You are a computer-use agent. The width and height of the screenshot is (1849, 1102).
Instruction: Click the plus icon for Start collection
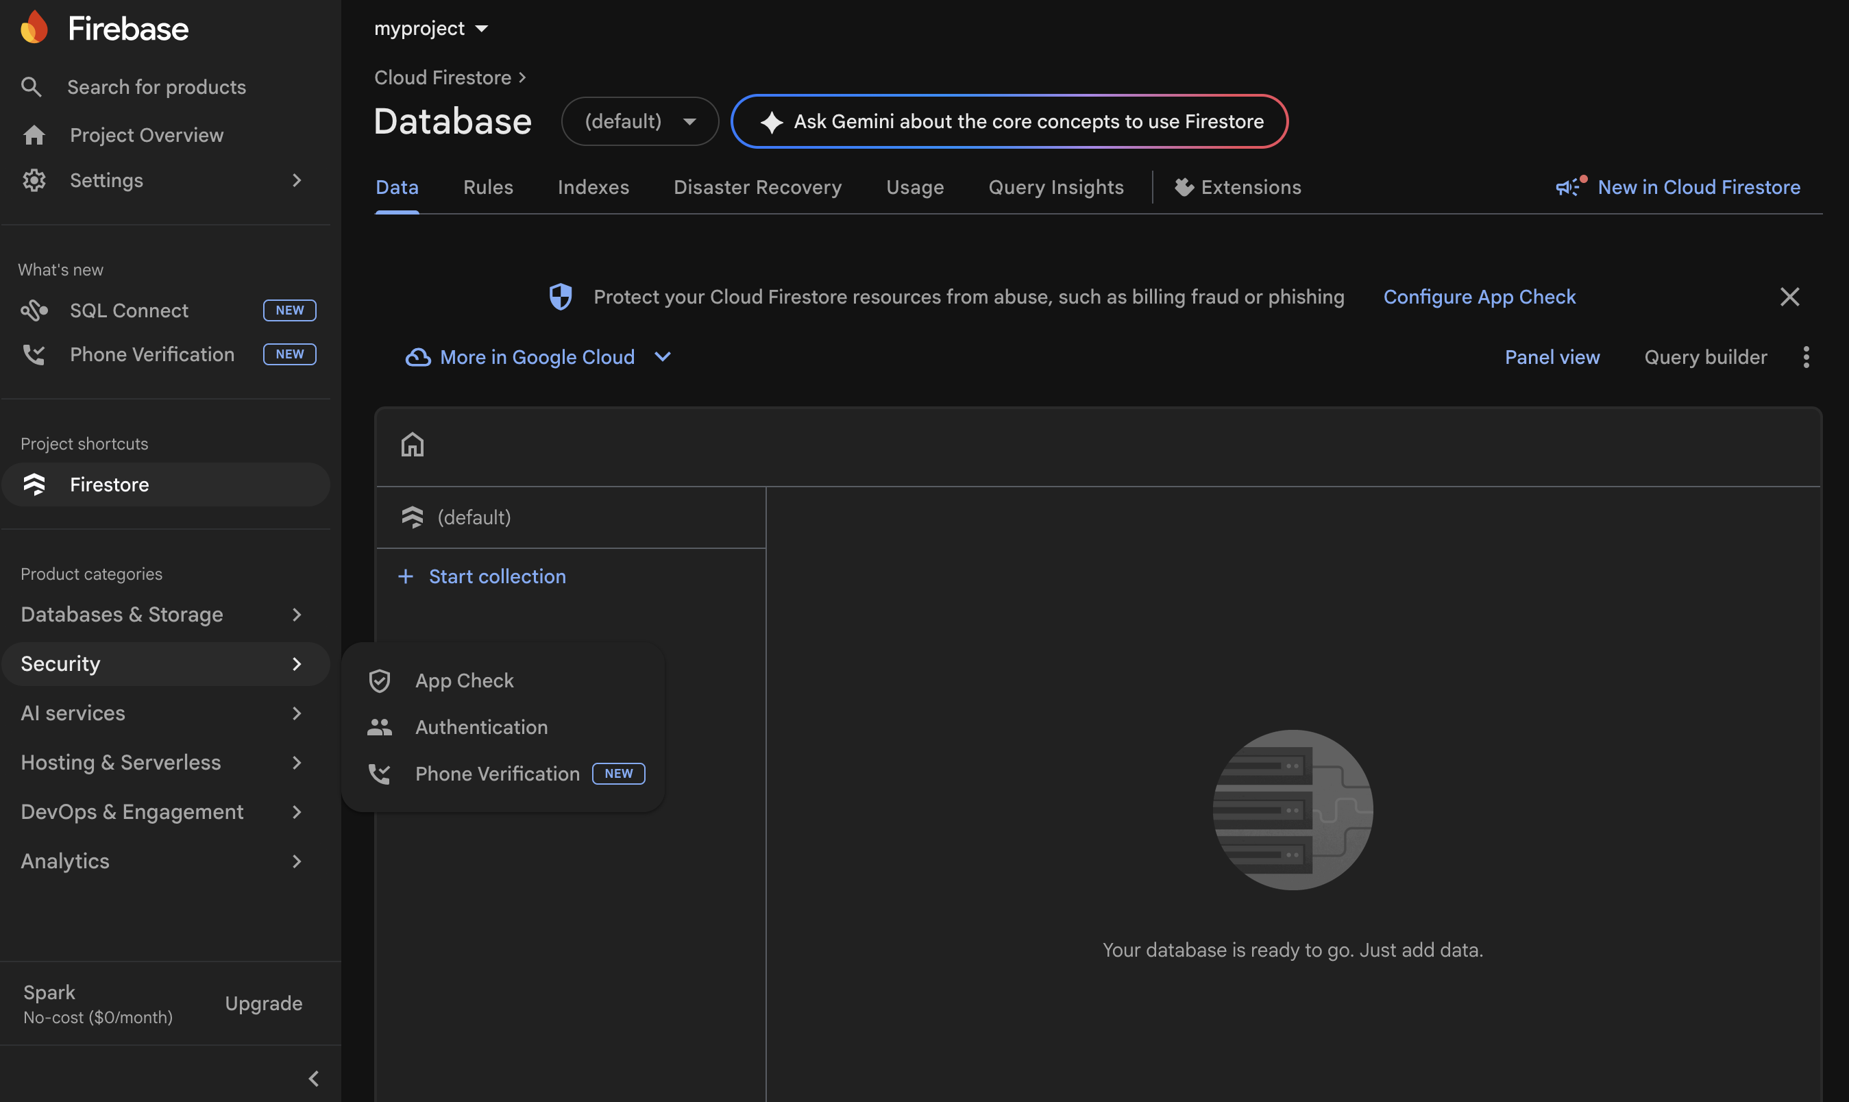pyautogui.click(x=406, y=576)
